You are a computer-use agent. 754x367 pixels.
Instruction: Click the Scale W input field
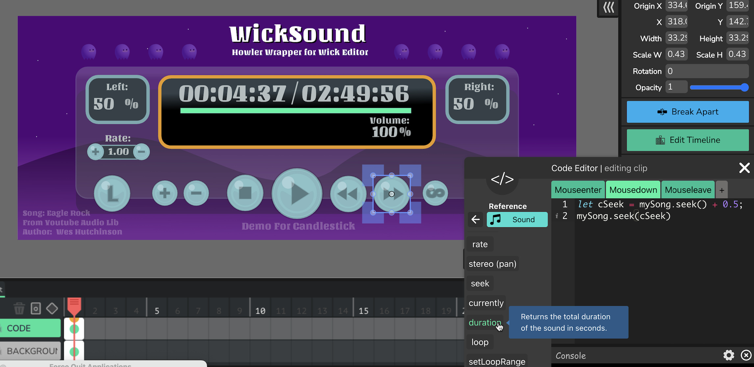[x=676, y=54]
